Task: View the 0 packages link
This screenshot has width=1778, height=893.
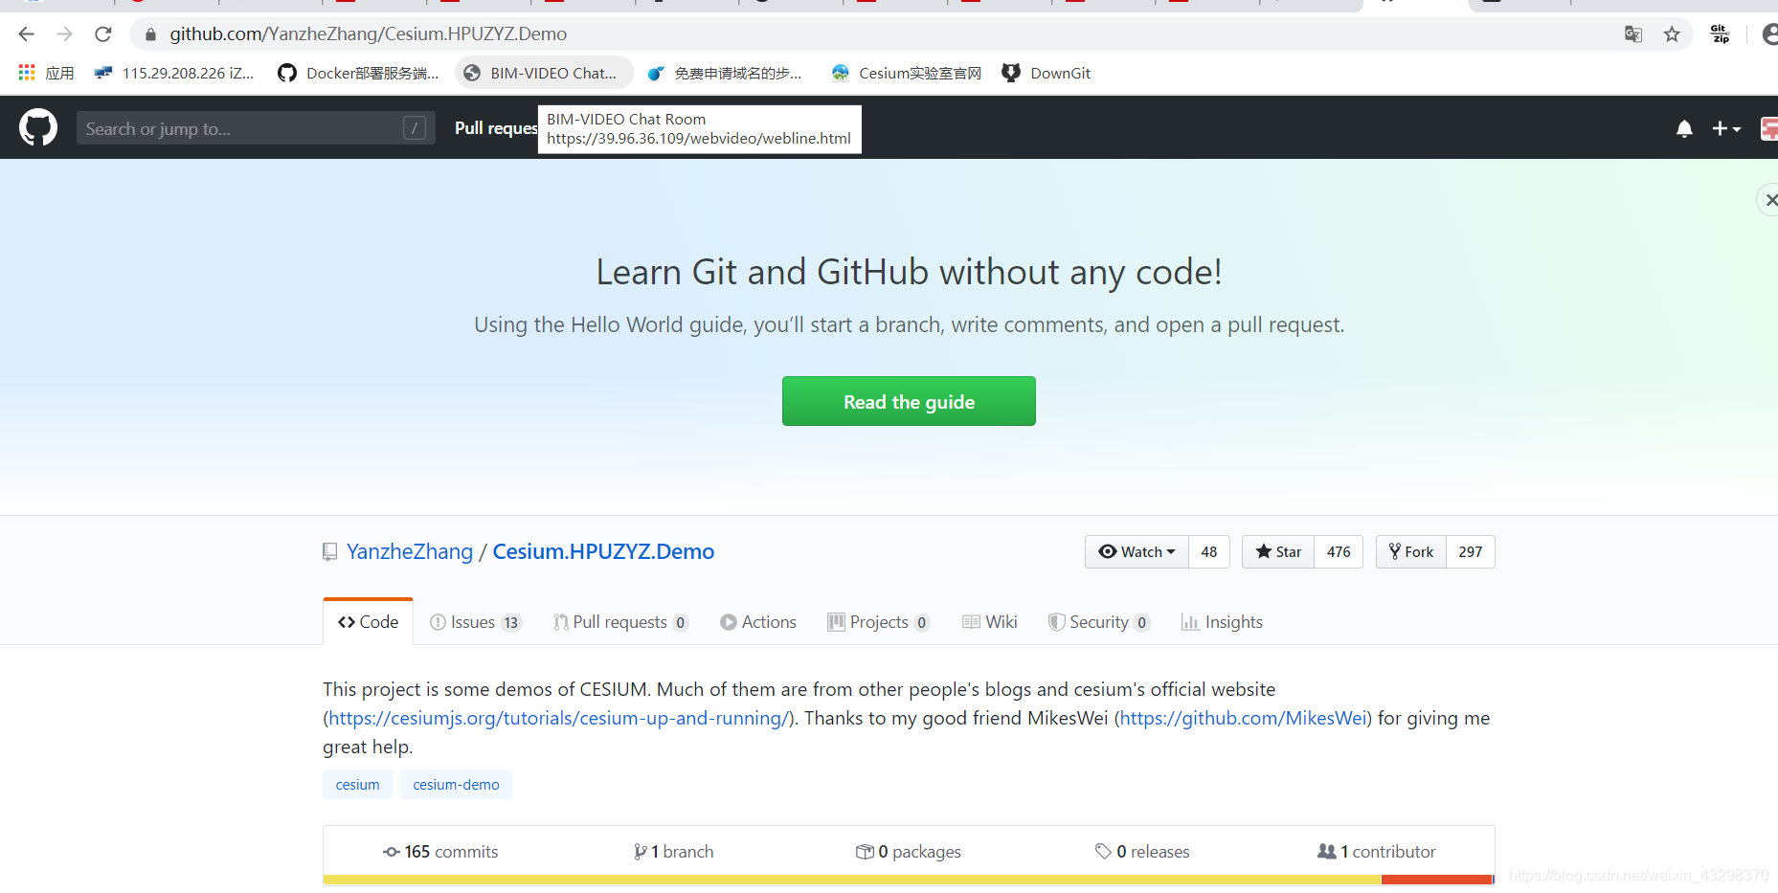Action: point(909,852)
